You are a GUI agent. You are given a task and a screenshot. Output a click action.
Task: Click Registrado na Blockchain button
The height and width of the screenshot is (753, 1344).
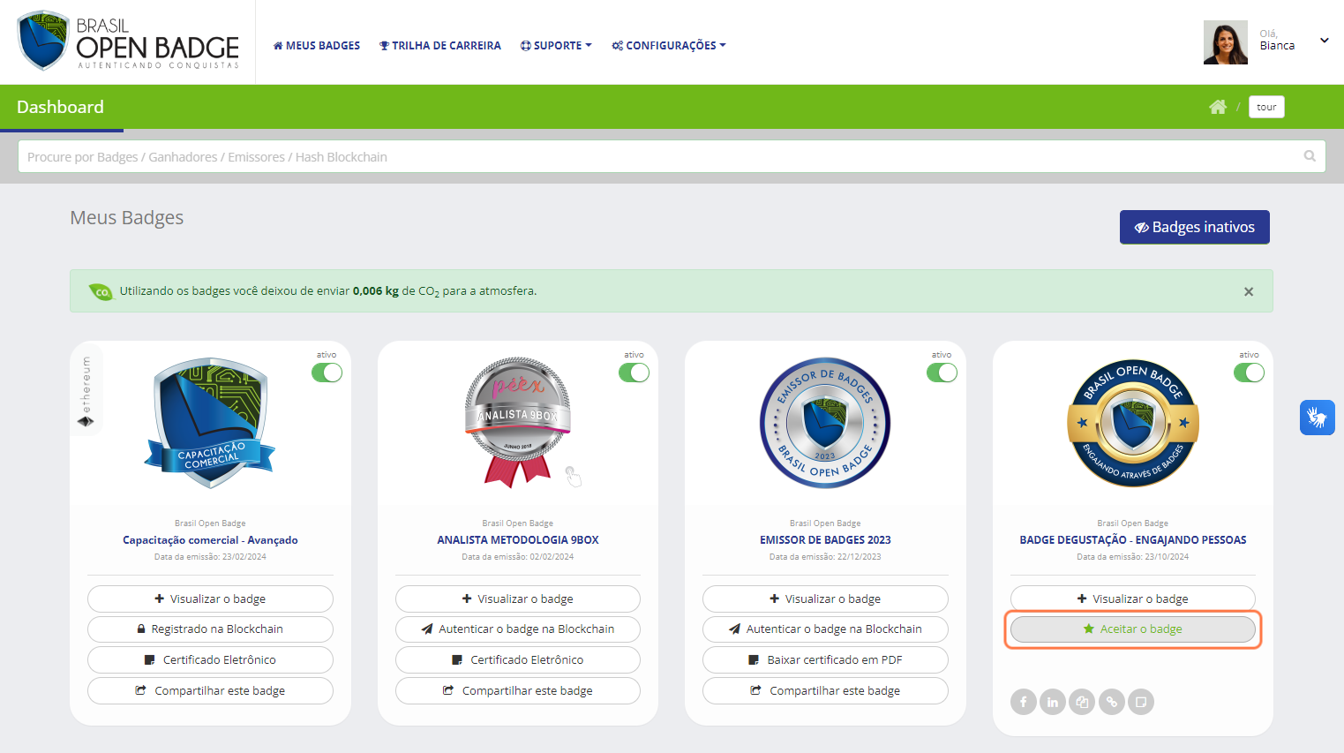coord(210,629)
